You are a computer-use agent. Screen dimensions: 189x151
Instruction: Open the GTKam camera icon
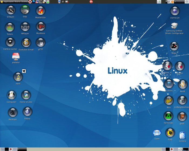[x=11, y=10]
